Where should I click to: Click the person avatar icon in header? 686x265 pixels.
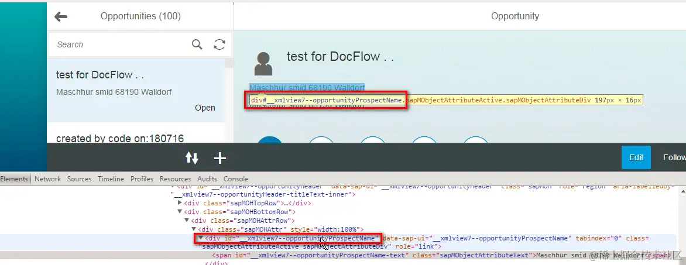[x=263, y=64]
